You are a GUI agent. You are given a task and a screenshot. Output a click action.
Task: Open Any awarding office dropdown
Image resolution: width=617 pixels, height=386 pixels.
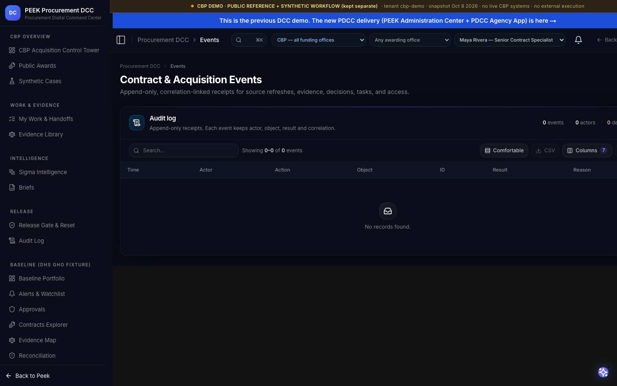[410, 40]
